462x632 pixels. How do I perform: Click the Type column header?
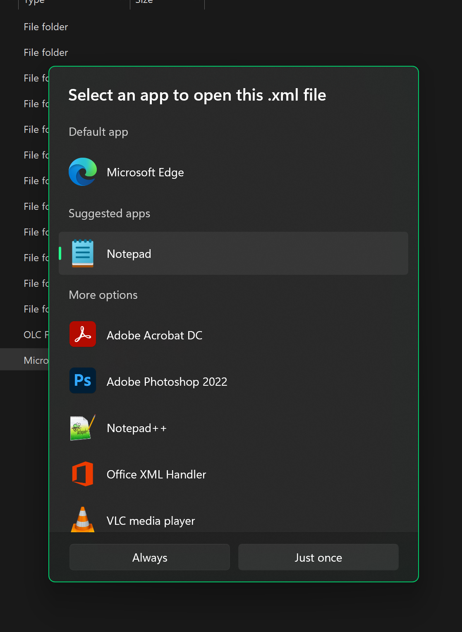click(x=34, y=2)
